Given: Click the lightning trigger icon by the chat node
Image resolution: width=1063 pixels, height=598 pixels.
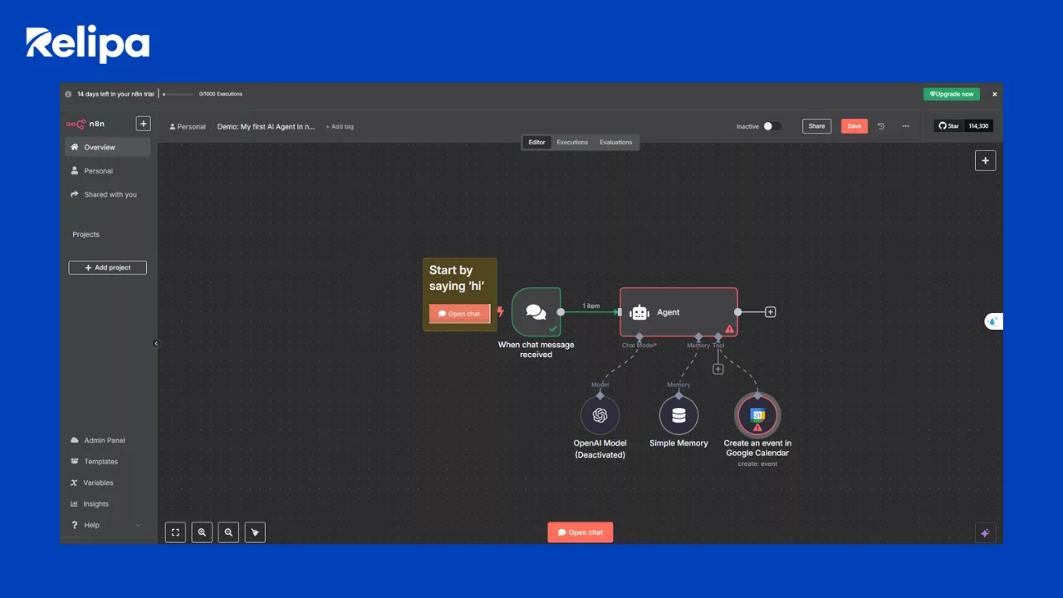Looking at the screenshot, I should tap(500, 312).
